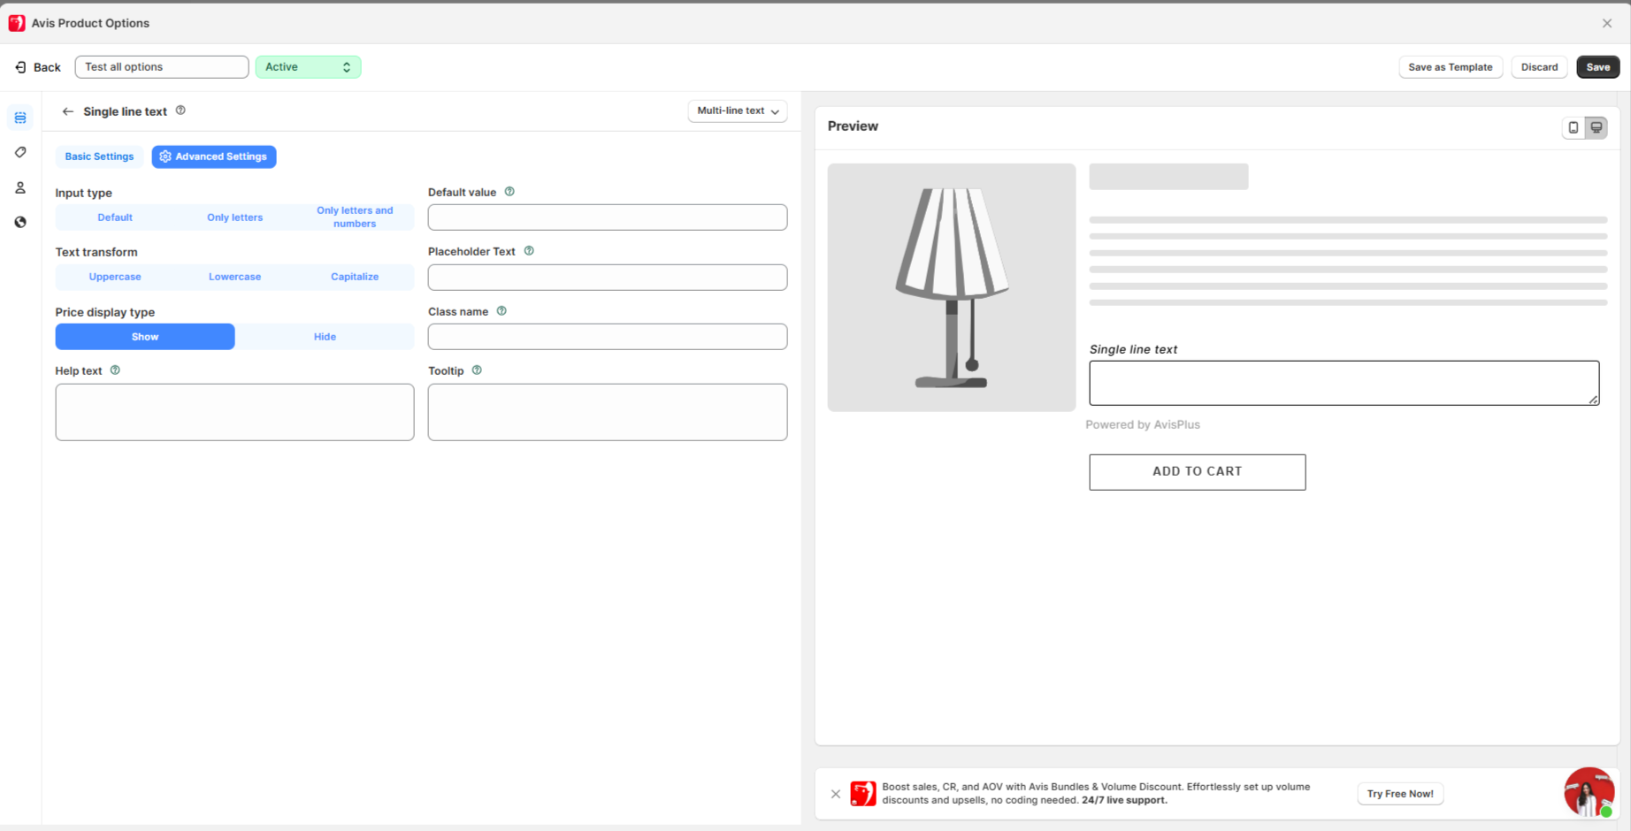
Task: Switch preview to desktop view icon
Action: [1597, 127]
